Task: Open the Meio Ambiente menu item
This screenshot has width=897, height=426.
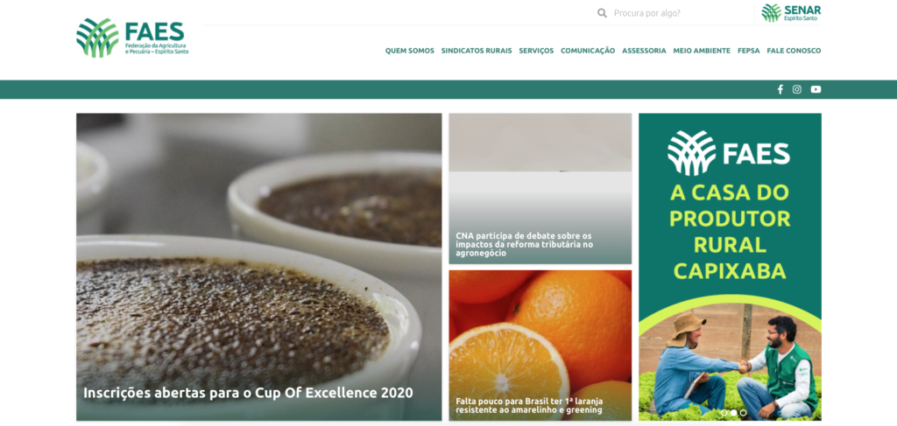Action: 702,50
